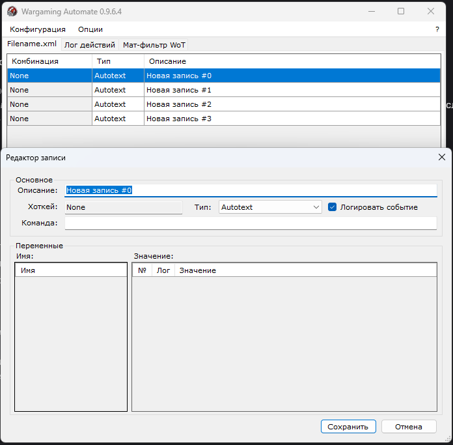The width and height of the screenshot is (453, 445).
Task: Switch to the Мат-фильтр WoT tab
Action: tap(154, 45)
